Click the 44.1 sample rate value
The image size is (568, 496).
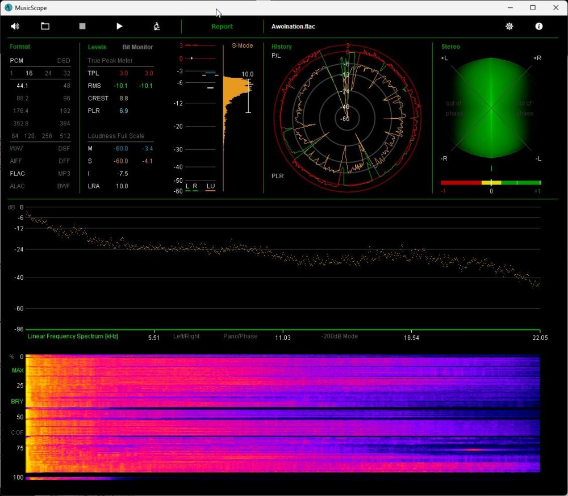(23, 86)
